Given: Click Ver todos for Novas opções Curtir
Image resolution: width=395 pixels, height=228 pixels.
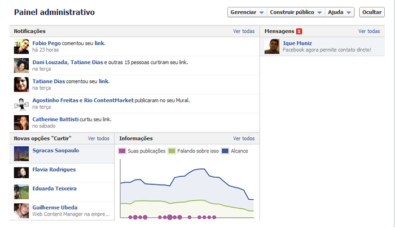Looking at the screenshot, I should [99, 138].
